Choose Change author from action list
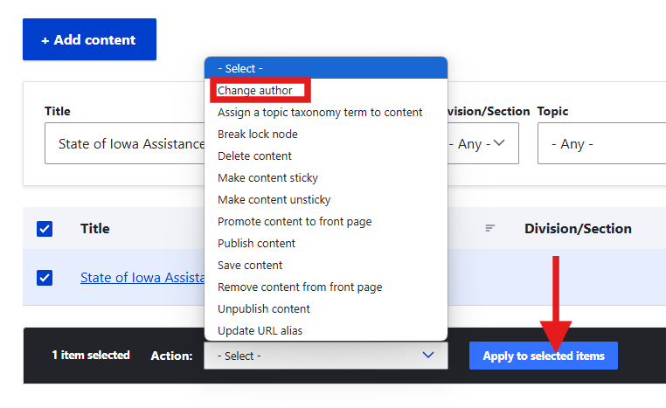The height and width of the screenshot is (408, 666). click(x=255, y=91)
